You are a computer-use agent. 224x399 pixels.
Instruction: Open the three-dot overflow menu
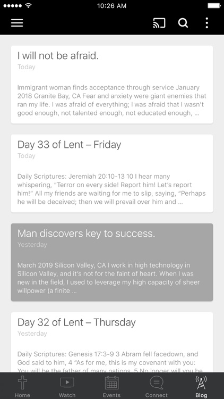(207, 23)
